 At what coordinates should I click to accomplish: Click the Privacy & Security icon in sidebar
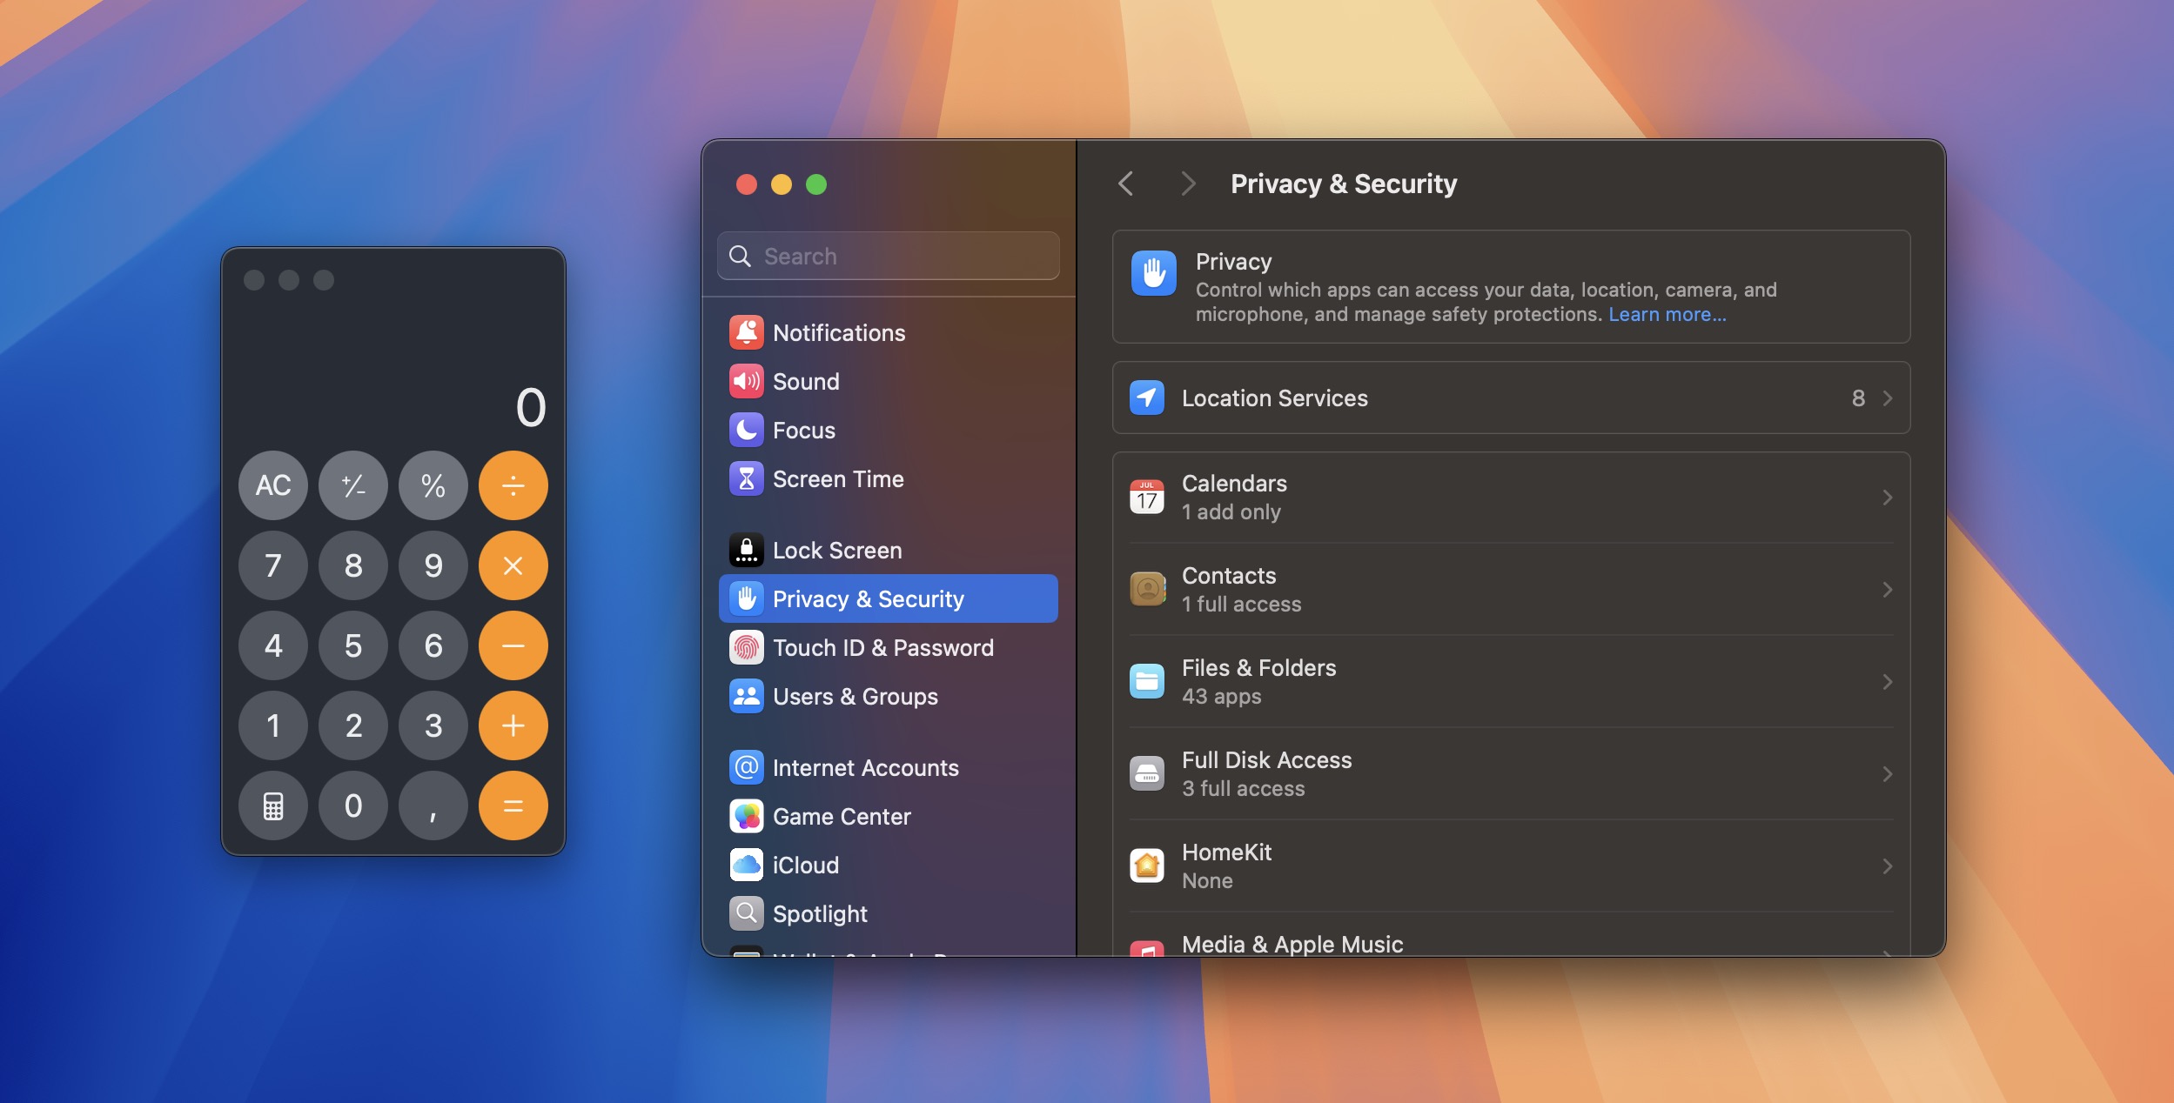point(746,598)
